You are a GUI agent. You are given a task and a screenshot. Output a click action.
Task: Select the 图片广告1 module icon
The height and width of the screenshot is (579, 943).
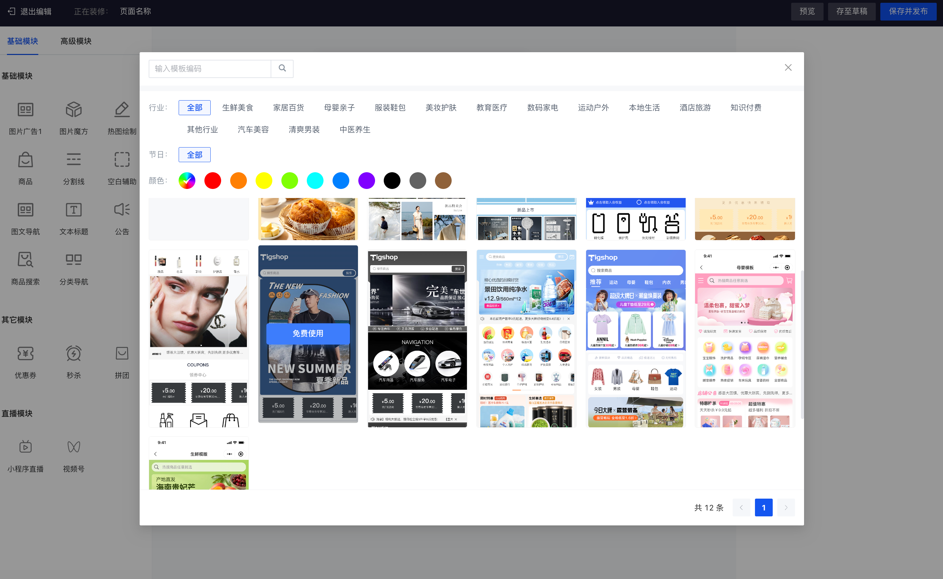(x=25, y=110)
